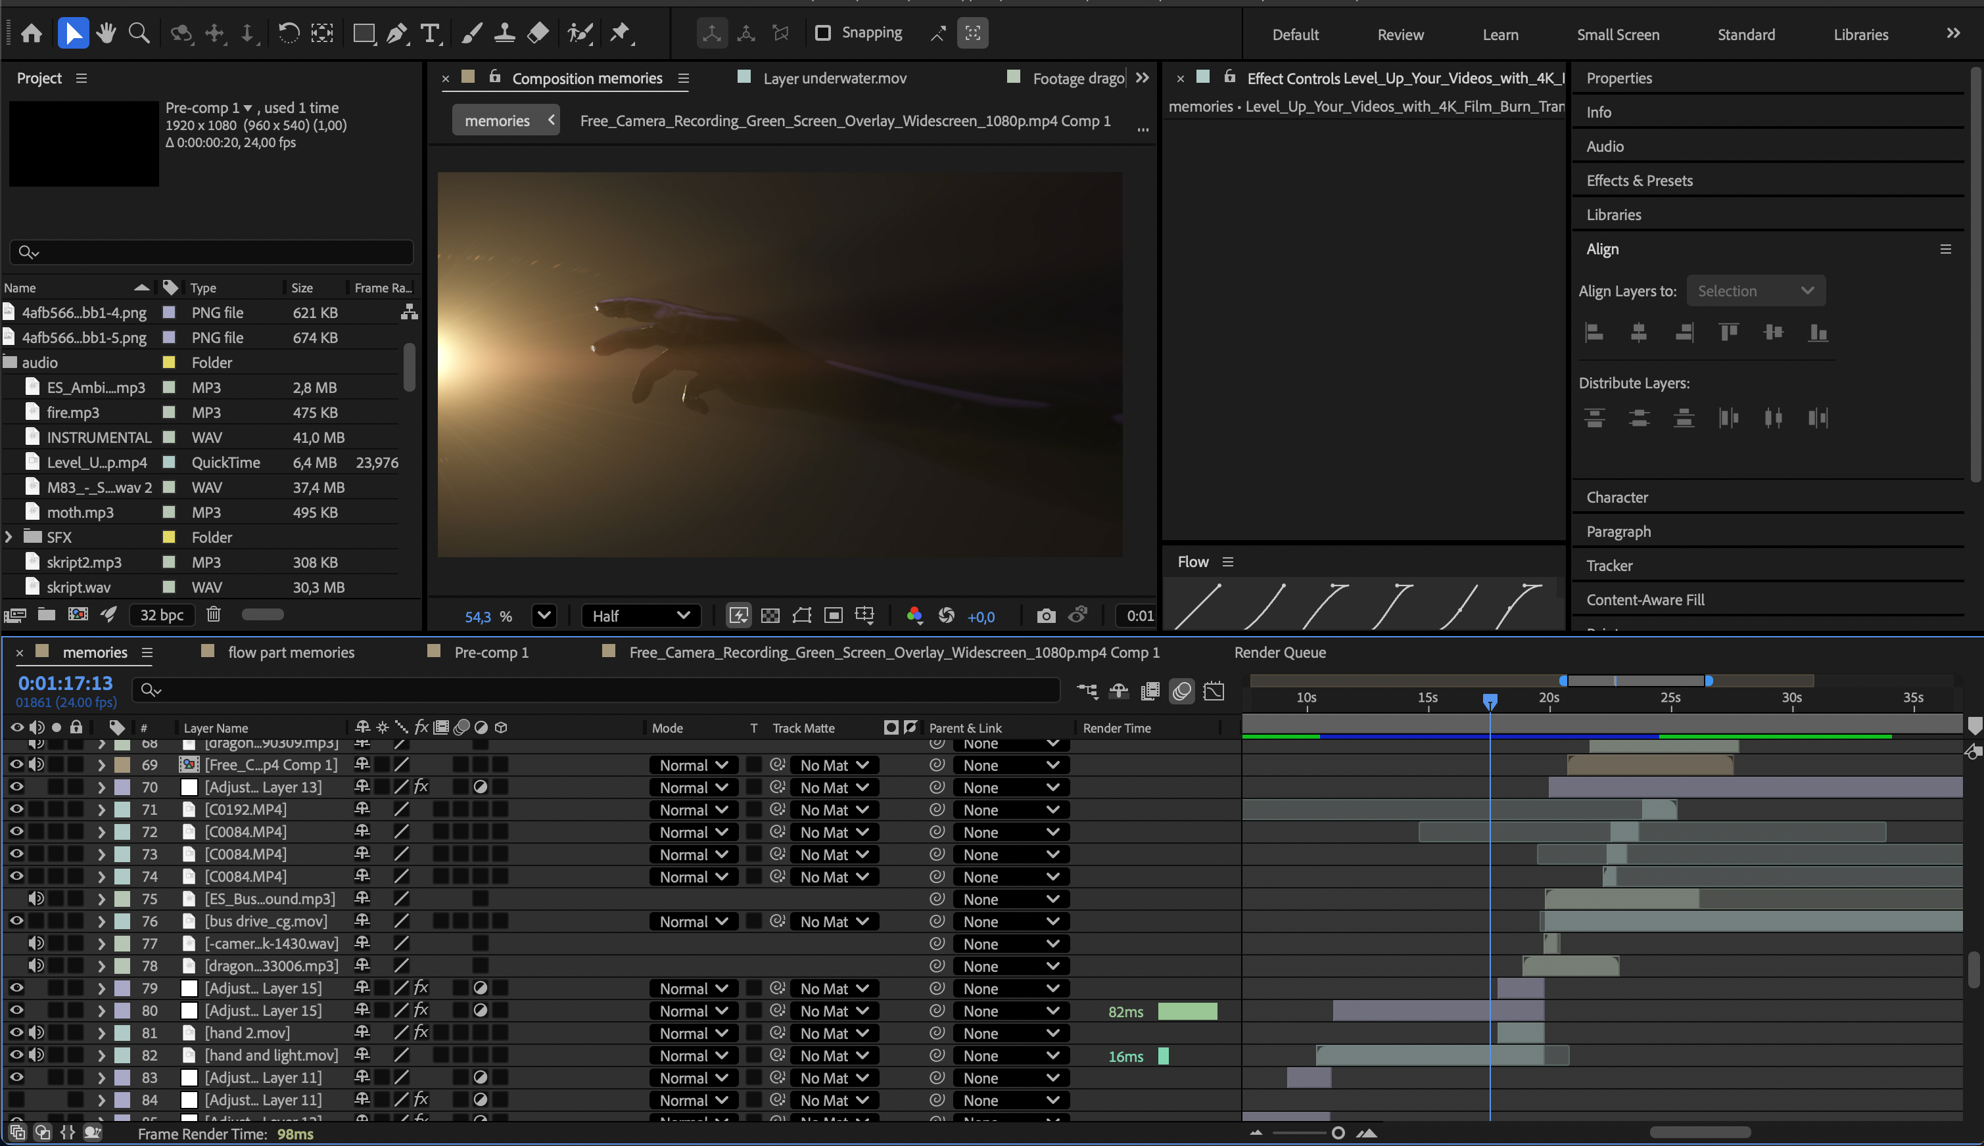
Task: Select the Rectangle shape tool
Action: tap(364, 33)
